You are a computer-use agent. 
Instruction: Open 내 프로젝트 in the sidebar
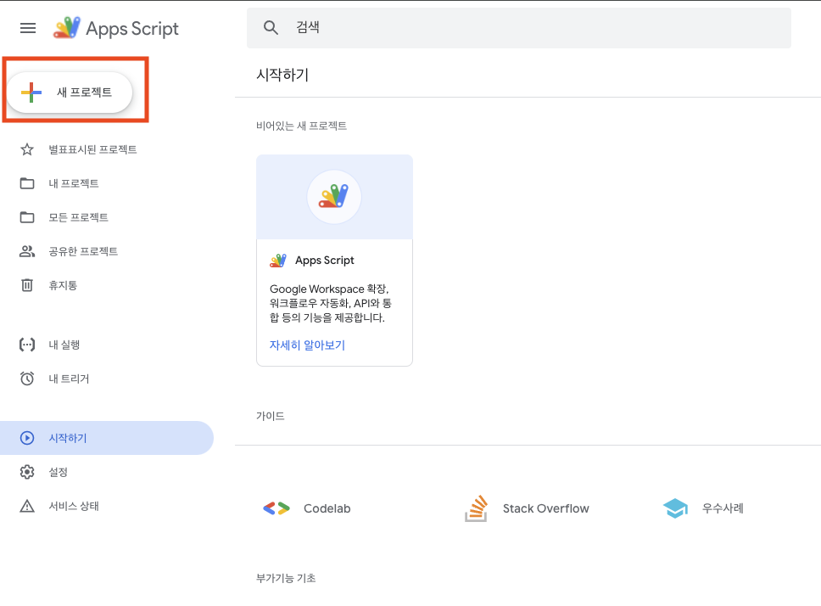(73, 183)
